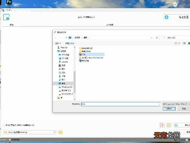Go back in the file dialog
This screenshot has width=190, height=143.
(55, 38)
